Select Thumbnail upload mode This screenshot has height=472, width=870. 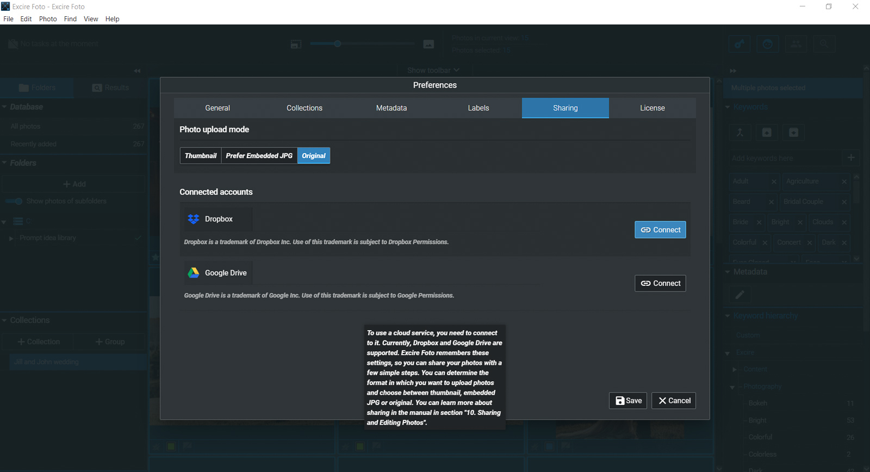tap(201, 156)
